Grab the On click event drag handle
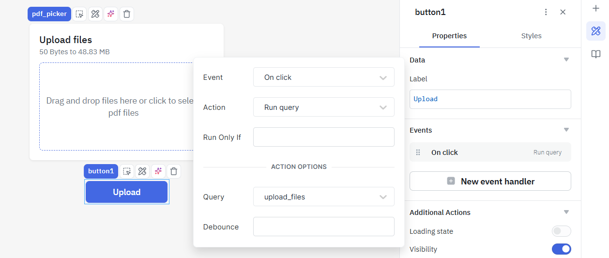 [418, 152]
